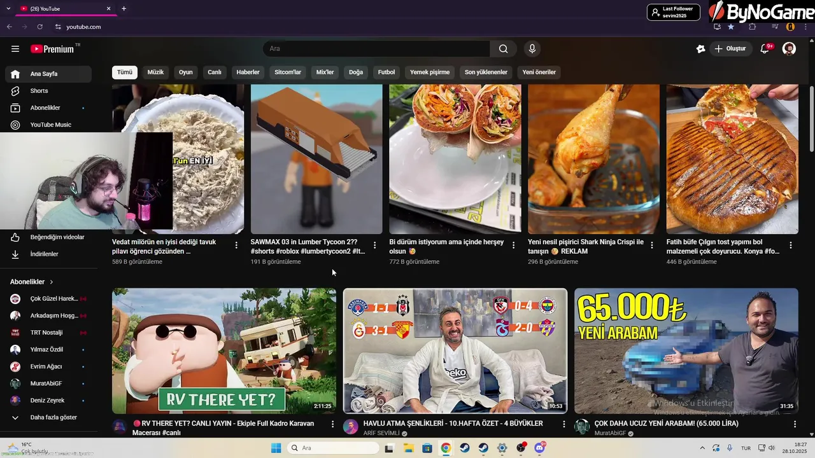Click the YouTube Premium logo
815x458 pixels.
52,49
